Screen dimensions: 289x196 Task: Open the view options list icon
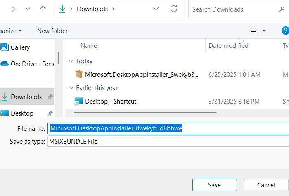coord(254,31)
